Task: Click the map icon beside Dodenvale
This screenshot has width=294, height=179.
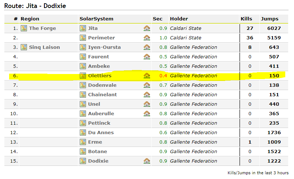Action: pos(83,85)
